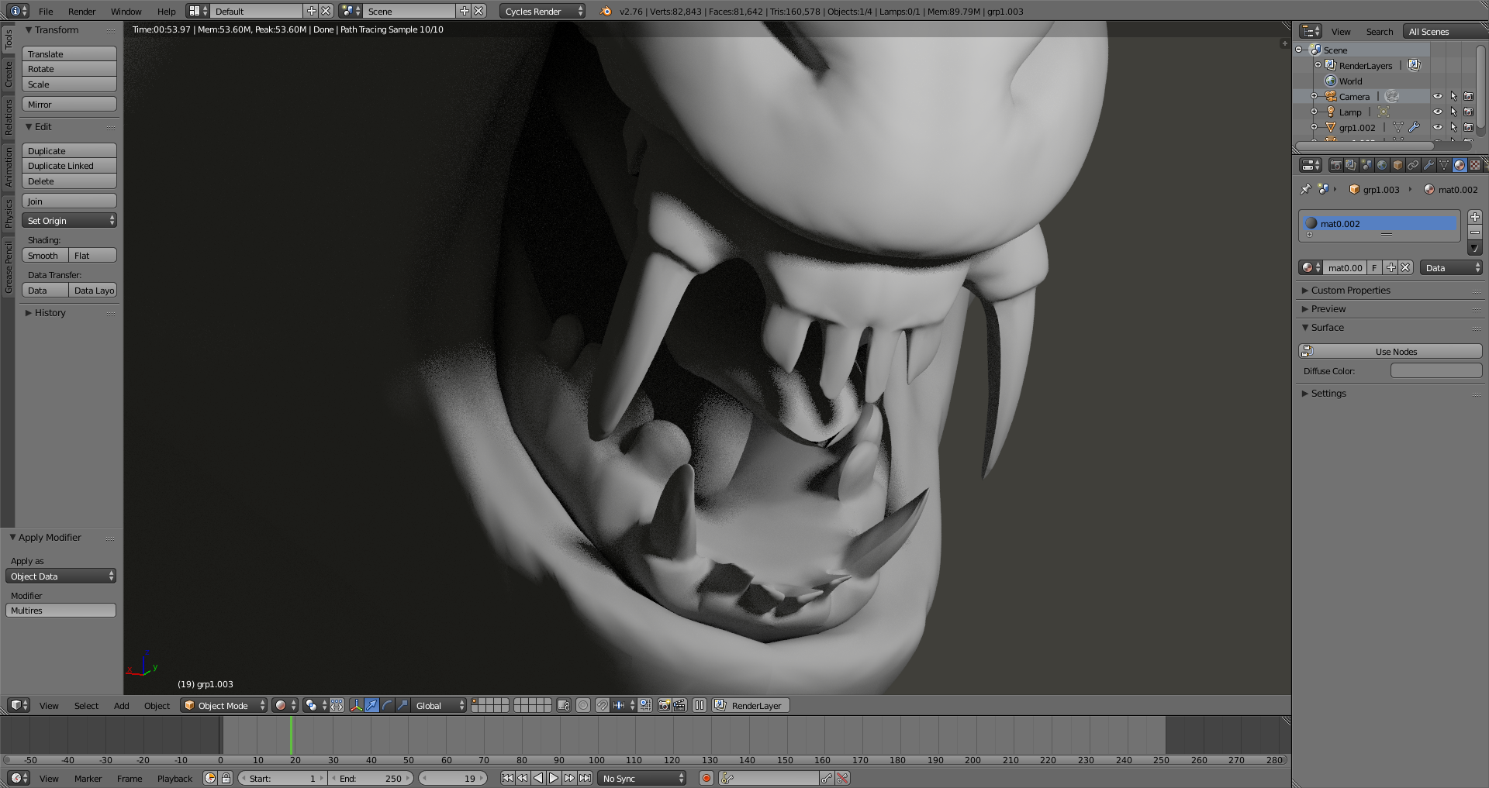Viewport: 1489px width, 788px height.
Task: Open the Scene properties tab icon
Action: tap(1366, 165)
